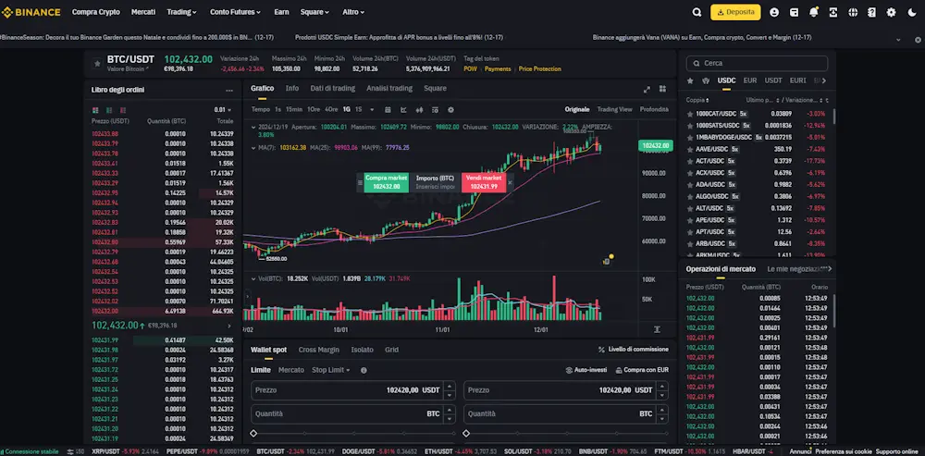Image resolution: width=925 pixels, height=456 pixels.
Task: Open the search magnifier in top navigation
Action: coord(697,12)
